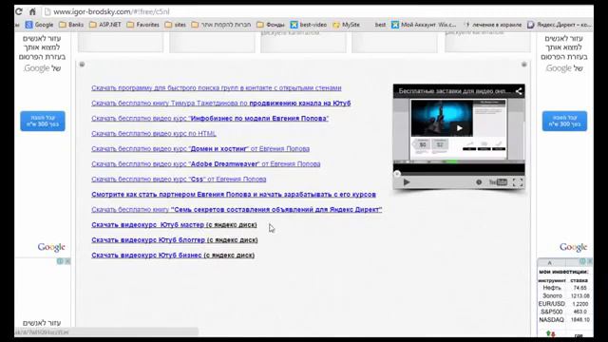Play the video using center play button
Image resolution: width=608 pixels, height=342 pixels.
(x=459, y=128)
